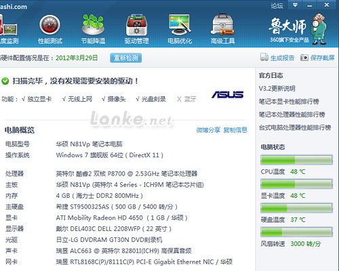Open the 电脑优化 monitor icon
This screenshot has width=339, height=271.
180,25
